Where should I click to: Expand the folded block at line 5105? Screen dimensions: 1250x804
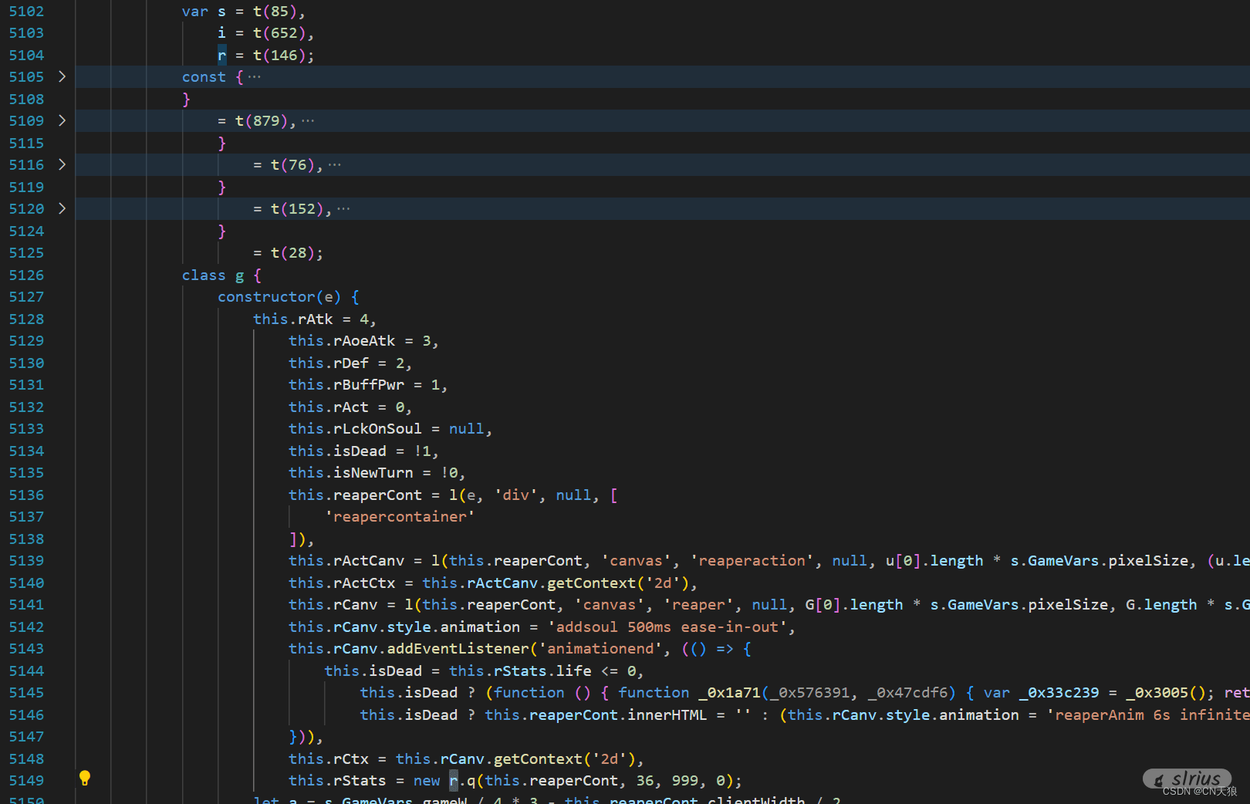point(62,76)
